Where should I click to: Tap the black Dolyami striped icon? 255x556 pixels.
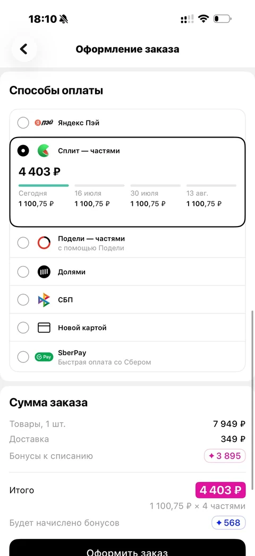[x=44, y=272]
